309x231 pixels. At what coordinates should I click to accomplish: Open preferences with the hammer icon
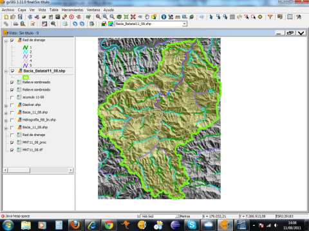click(299, 17)
